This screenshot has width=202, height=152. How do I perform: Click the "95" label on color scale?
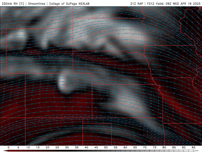[193, 147]
